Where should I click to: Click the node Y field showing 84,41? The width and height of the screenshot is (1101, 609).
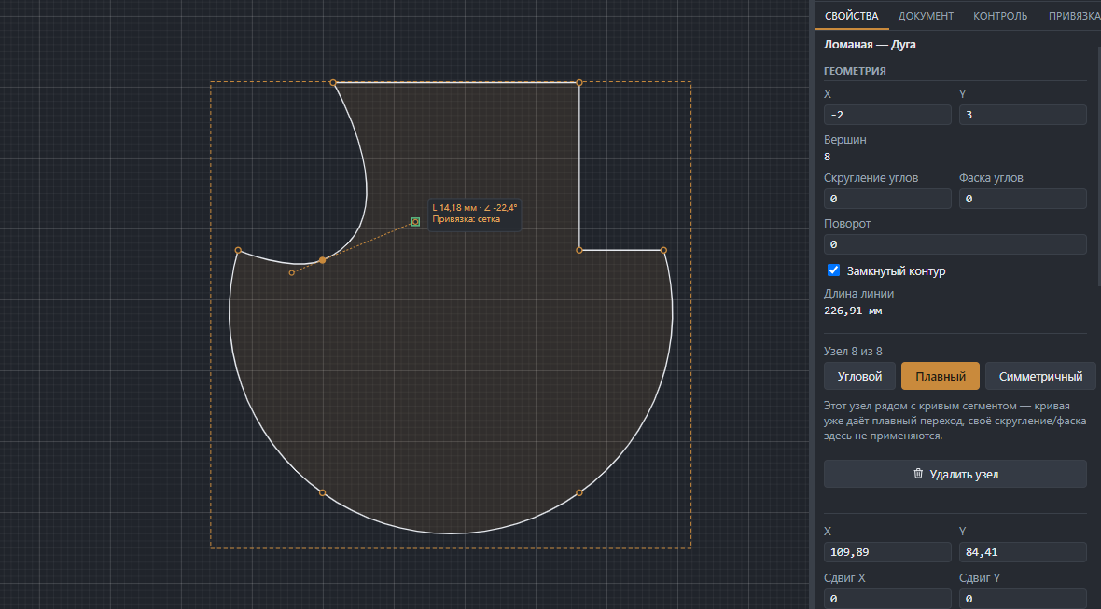click(1023, 552)
